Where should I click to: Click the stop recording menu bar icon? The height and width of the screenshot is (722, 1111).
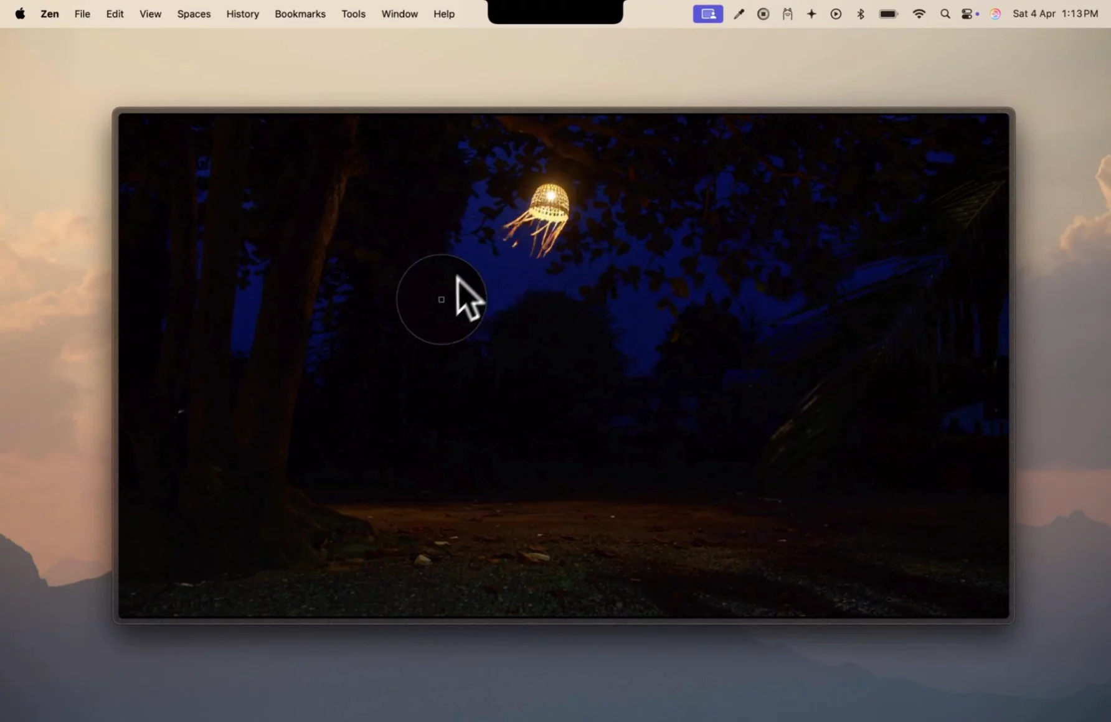[x=763, y=14]
